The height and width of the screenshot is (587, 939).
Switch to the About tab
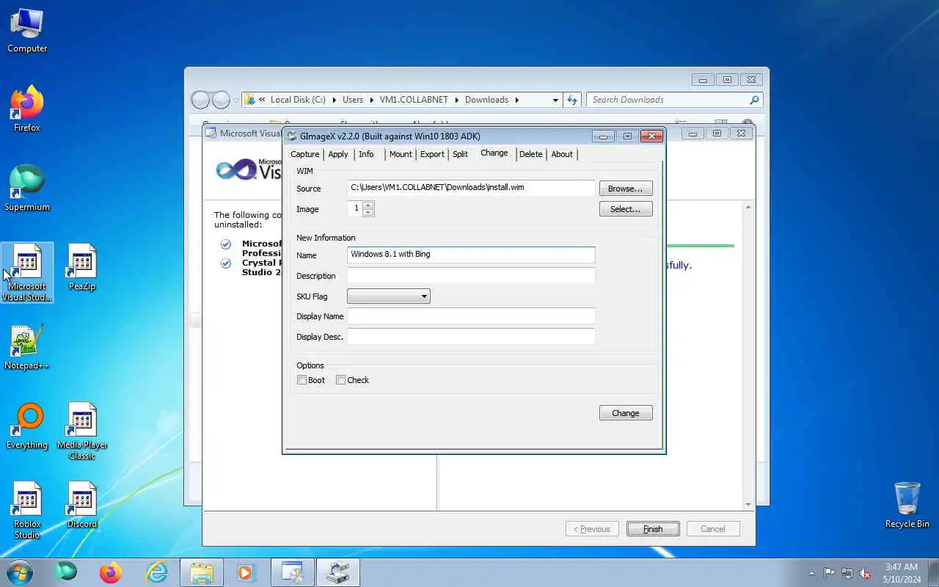point(562,154)
